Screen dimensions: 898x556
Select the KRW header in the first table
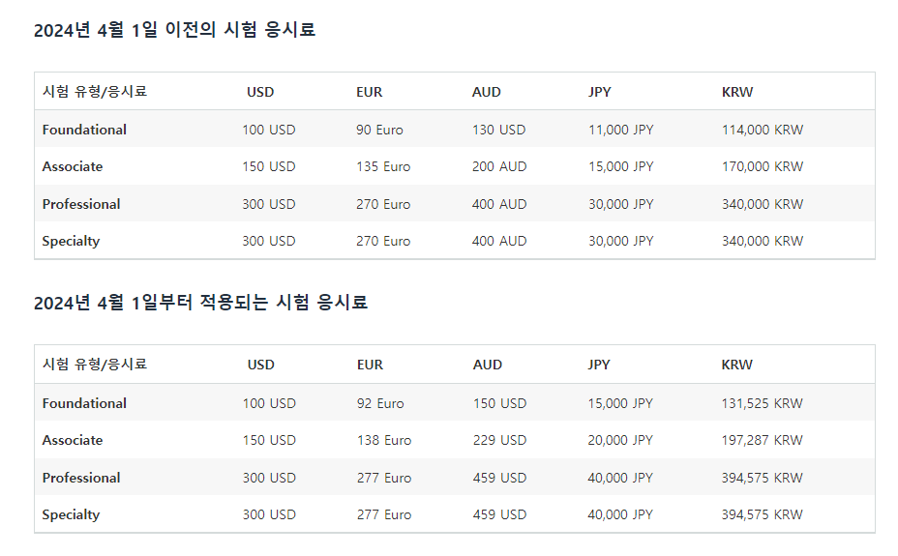[737, 92]
